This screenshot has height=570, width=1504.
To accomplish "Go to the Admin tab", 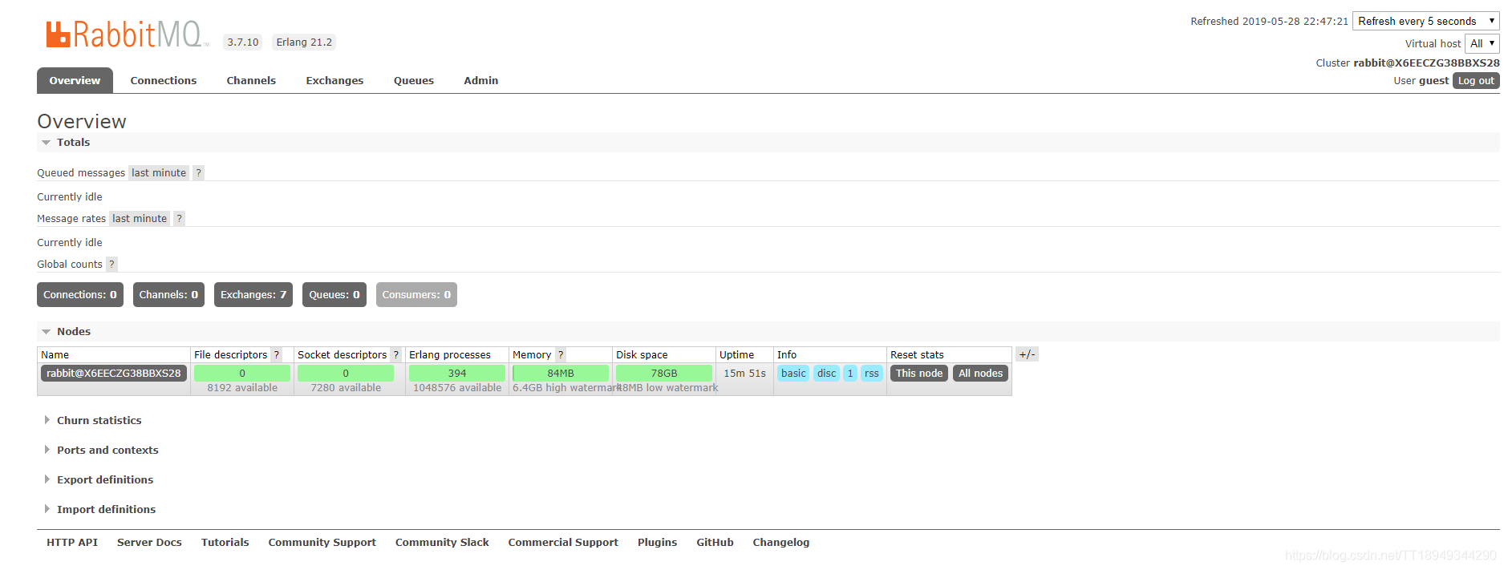I will 481,81.
